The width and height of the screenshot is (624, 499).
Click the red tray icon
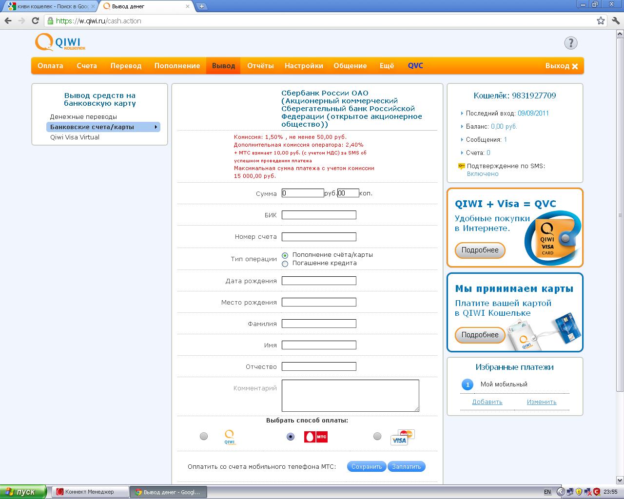(x=596, y=492)
